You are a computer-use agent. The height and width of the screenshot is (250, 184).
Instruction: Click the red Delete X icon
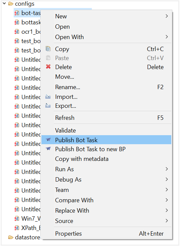tap(48, 67)
